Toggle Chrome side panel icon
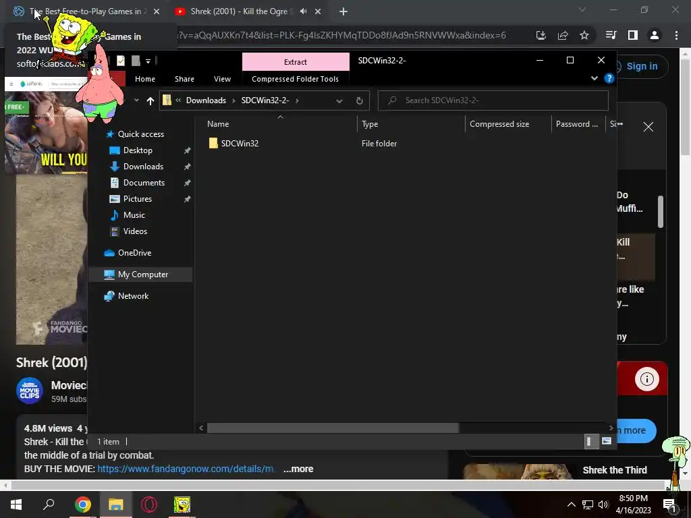 click(x=633, y=35)
